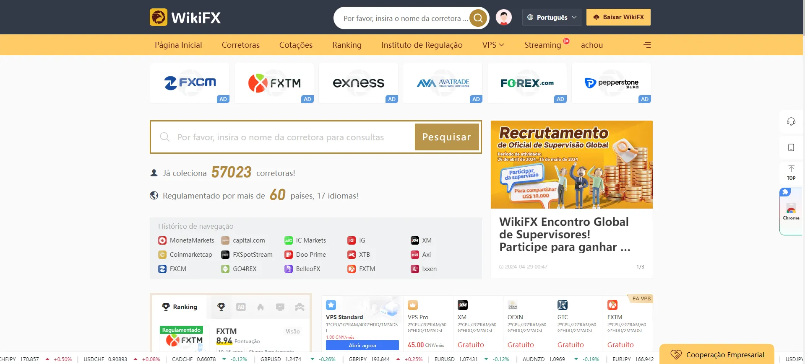Open the Visão link on the FXTM ranking card
The height and width of the screenshot is (364, 805).
[x=293, y=331]
